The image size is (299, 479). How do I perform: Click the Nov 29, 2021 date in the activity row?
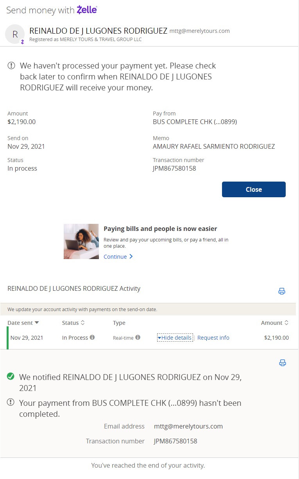27,338
